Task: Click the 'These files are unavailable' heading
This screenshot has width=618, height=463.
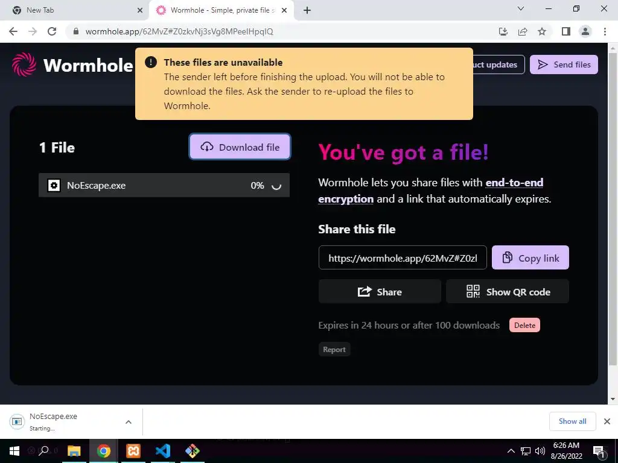Action: 223,62
